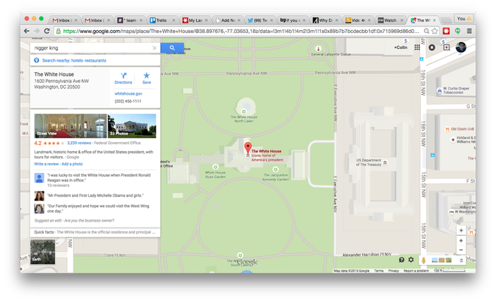Image resolution: width=496 pixels, height=302 pixels.
Task: Open Maps settings gear icon
Action: click(x=411, y=260)
